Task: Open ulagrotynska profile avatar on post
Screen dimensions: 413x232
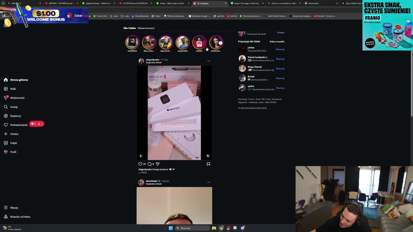Action: tap(141, 61)
